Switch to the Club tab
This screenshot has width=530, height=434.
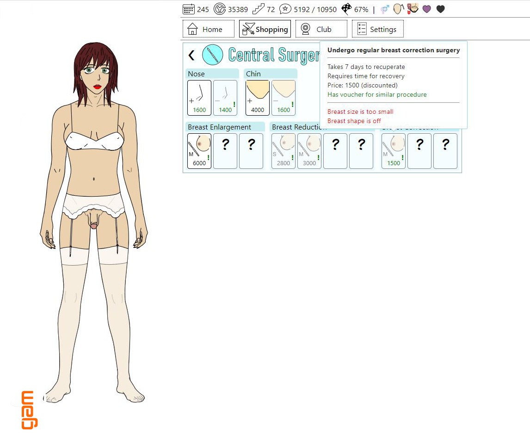(x=321, y=29)
